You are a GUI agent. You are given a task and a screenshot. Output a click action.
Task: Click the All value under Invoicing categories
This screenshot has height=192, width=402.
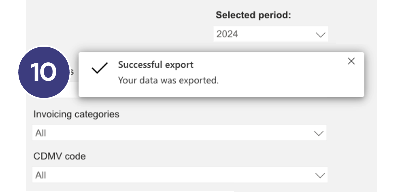[x=41, y=133]
